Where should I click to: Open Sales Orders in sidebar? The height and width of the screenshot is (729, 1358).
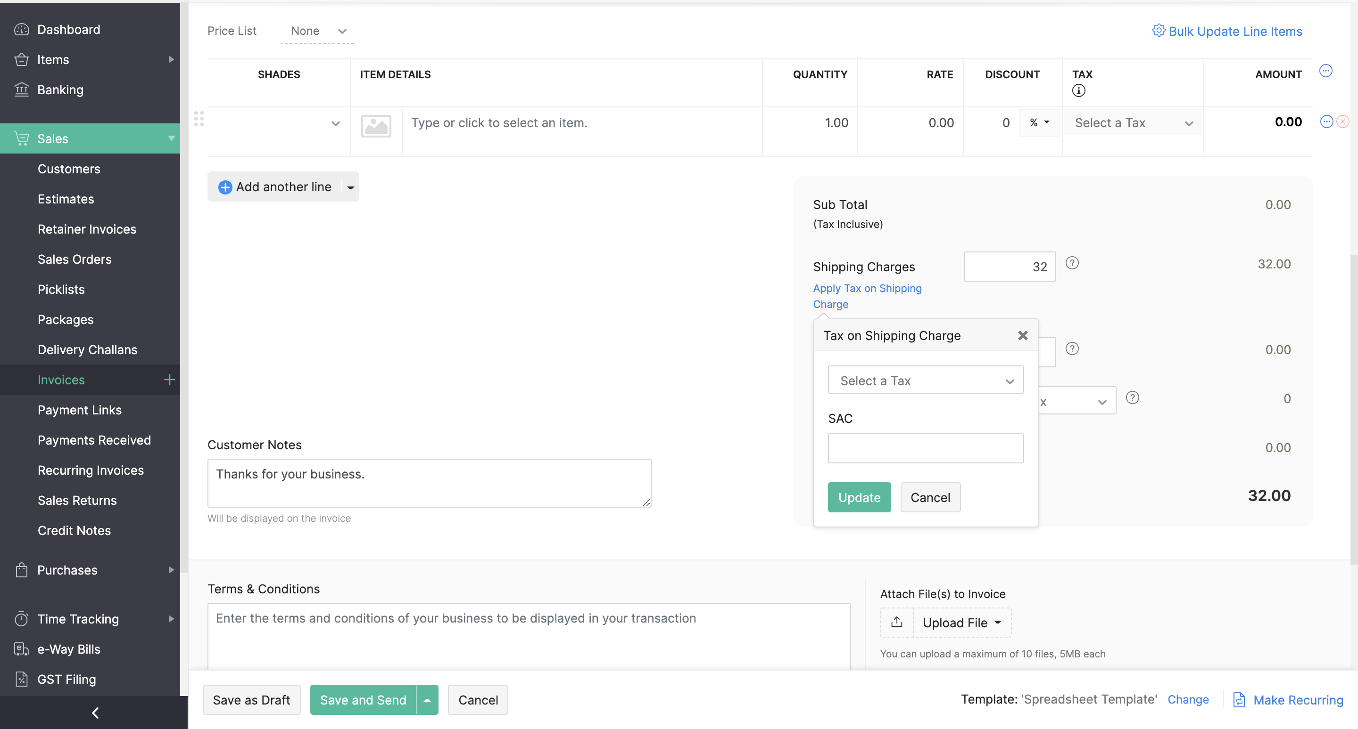click(x=75, y=259)
